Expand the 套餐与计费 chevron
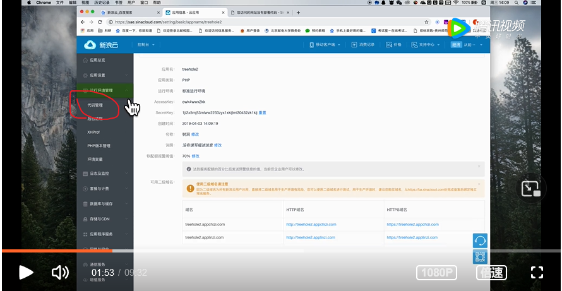 pyautogui.click(x=126, y=189)
